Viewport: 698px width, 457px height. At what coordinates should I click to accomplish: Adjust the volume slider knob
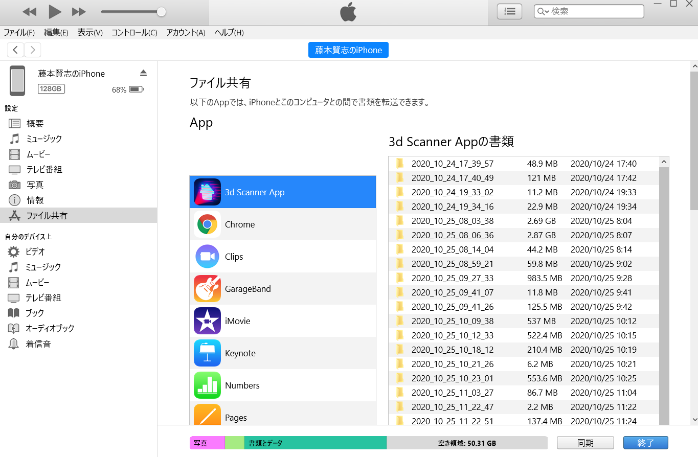[161, 11]
